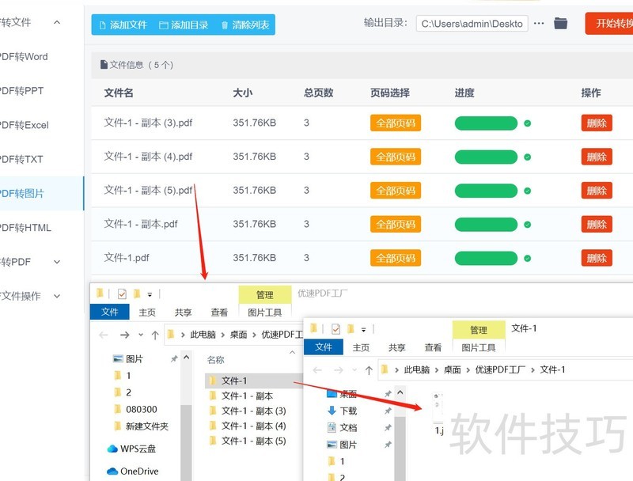Open recent locations dropdown in 优速PDF工厂 explorer
The width and height of the screenshot is (633, 481).
click(x=141, y=335)
